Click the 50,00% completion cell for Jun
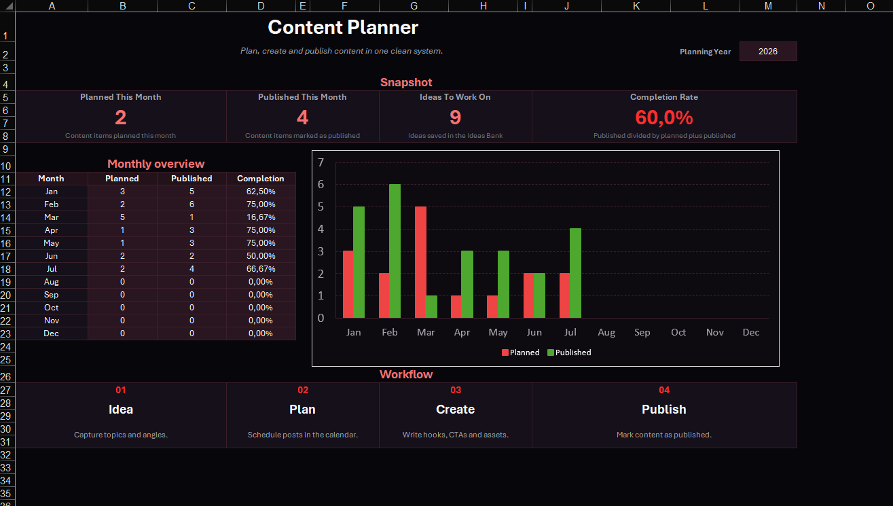The image size is (893, 506). point(261,256)
